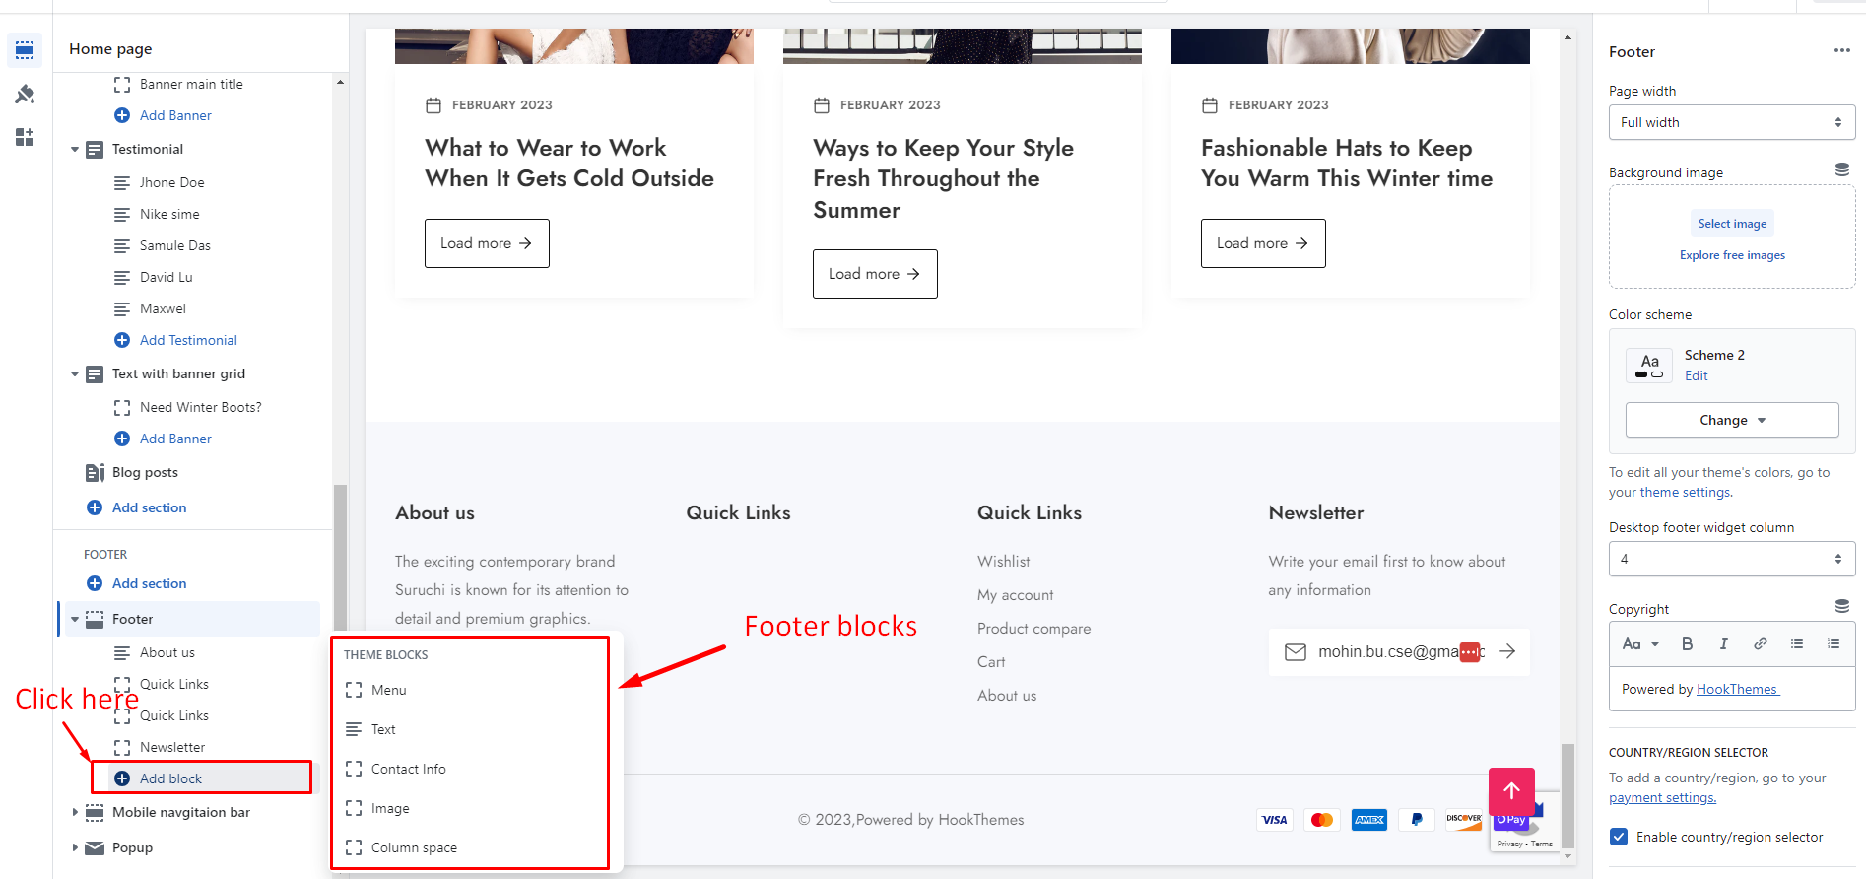Open Theme settings paintbrush icon
Screen dimensions: 1866x879
pyautogui.click(x=25, y=94)
